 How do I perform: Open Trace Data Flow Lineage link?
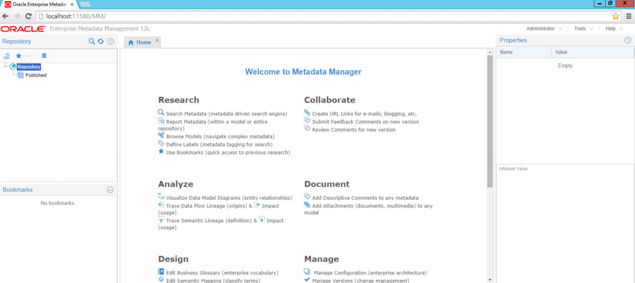point(207,206)
